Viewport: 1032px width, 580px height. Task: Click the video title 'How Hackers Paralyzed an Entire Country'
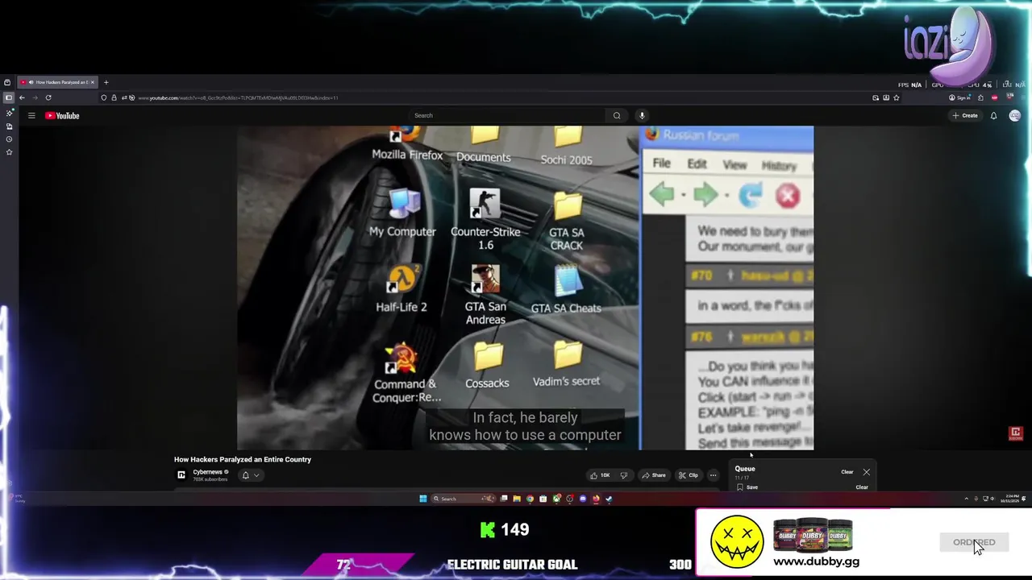(243, 459)
